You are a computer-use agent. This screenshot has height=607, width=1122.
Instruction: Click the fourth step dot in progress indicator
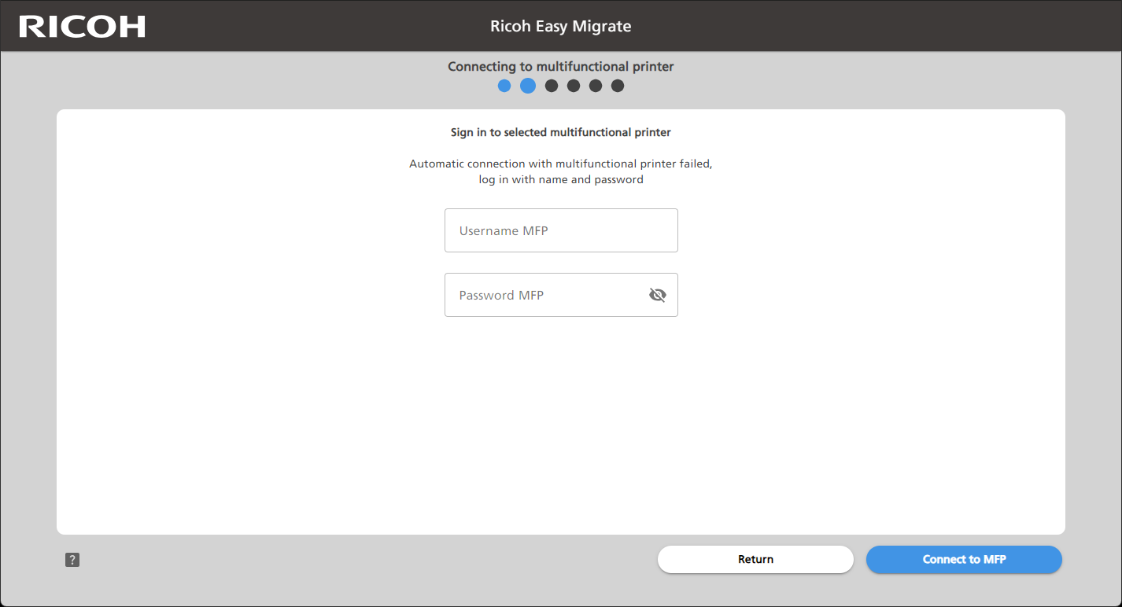[x=574, y=86]
